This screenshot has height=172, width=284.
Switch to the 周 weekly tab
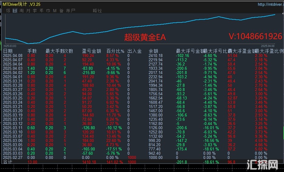pos(22,11)
